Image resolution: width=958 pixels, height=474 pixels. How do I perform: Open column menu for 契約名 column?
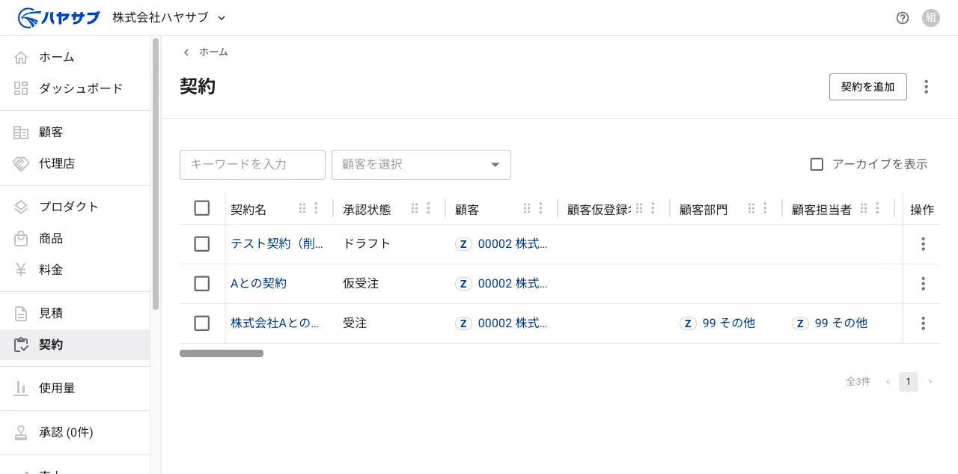point(317,208)
